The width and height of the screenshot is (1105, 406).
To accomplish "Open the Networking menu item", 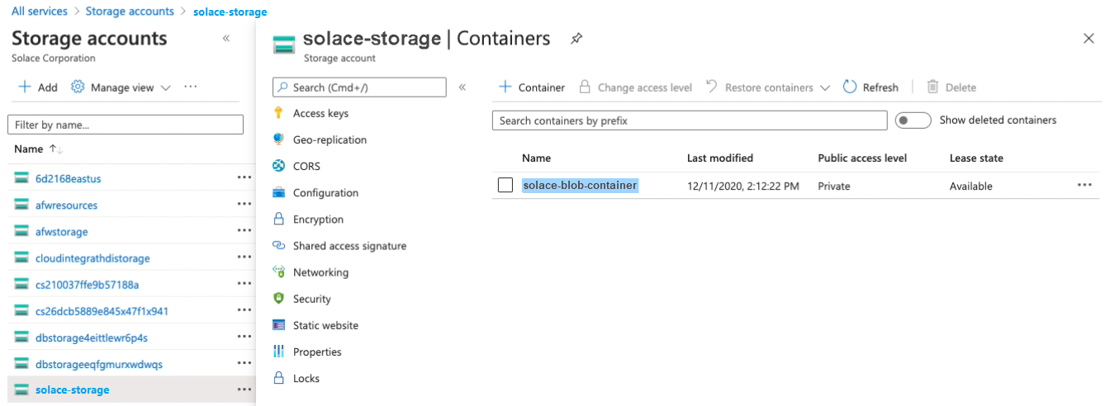I will [x=320, y=272].
